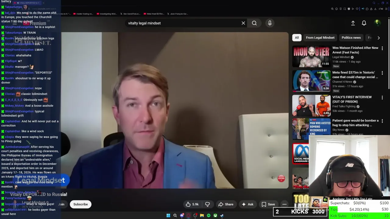Screen dimensions: 390x219
Task: Open the YouTube account avatar menu
Action: tap(377, 23)
